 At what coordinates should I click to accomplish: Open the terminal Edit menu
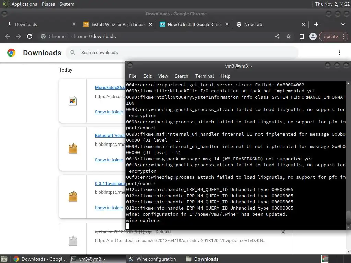point(147,76)
